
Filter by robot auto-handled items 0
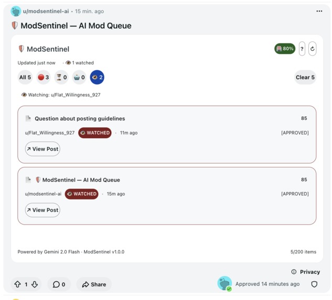(79, 77)
